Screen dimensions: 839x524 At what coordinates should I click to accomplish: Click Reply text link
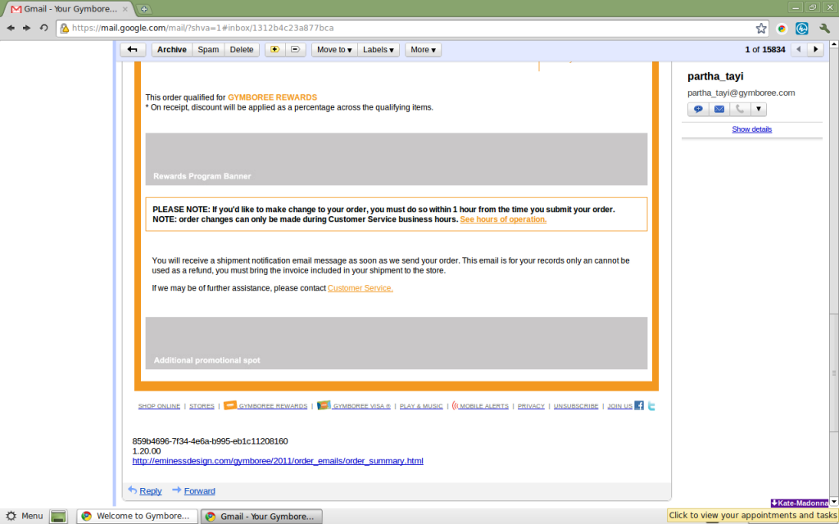(151, 491)
